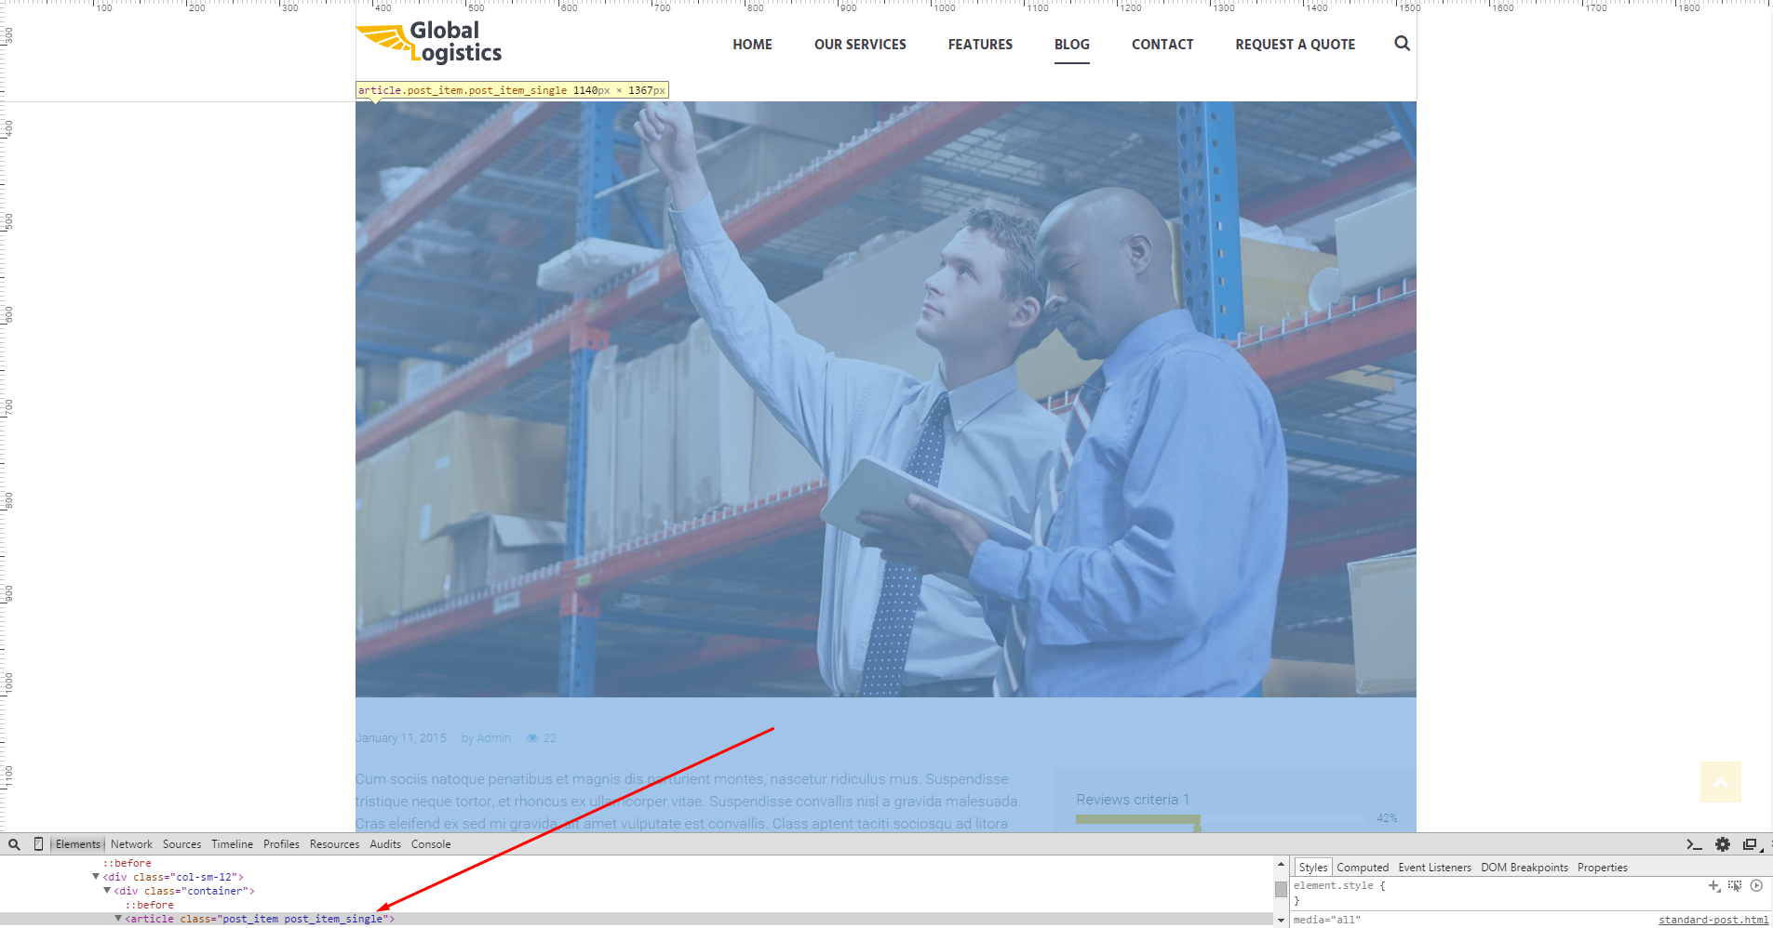
Task: Toggle element state selector icon
Action: [x=1735, y=886]
